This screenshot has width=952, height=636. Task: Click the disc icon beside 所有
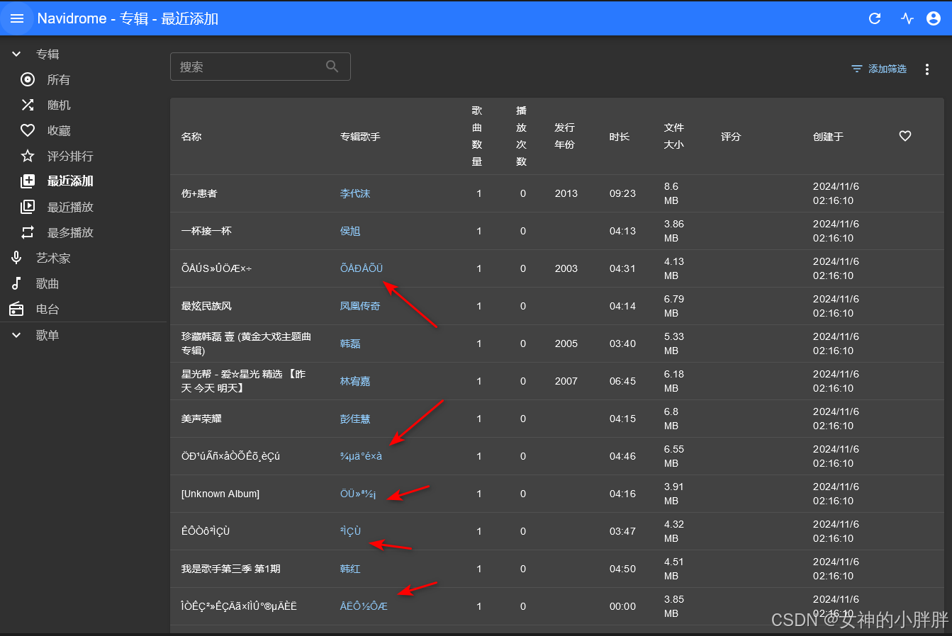(28, 79)
